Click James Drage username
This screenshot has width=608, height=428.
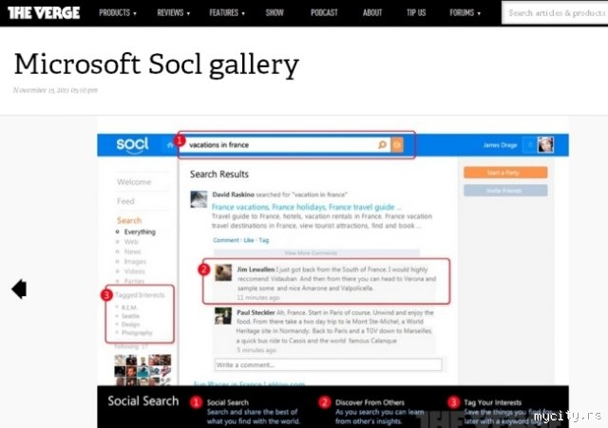pyautogui.click(x=501, y=145)
